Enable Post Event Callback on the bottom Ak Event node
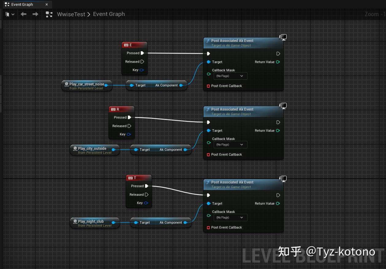Image resolution: width=386 pixels, height=269 pixels. (x=208, y=227)
